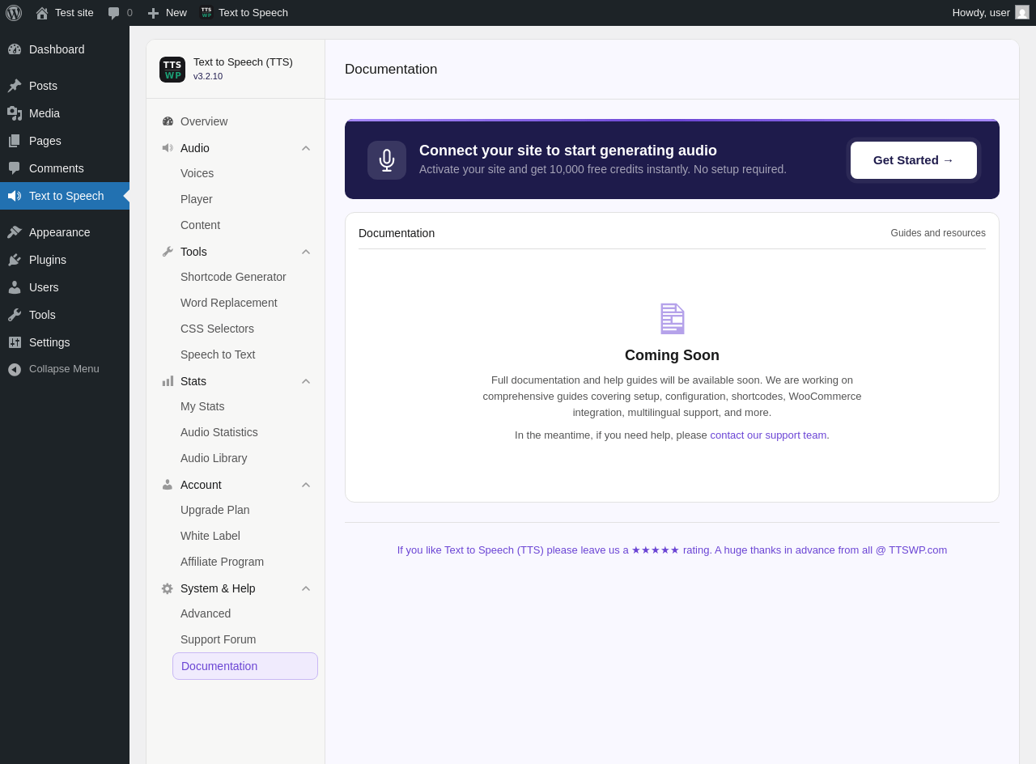Open the comments bubble icon in admin bar
The image size is (1036, 764).
pos(114,13)
